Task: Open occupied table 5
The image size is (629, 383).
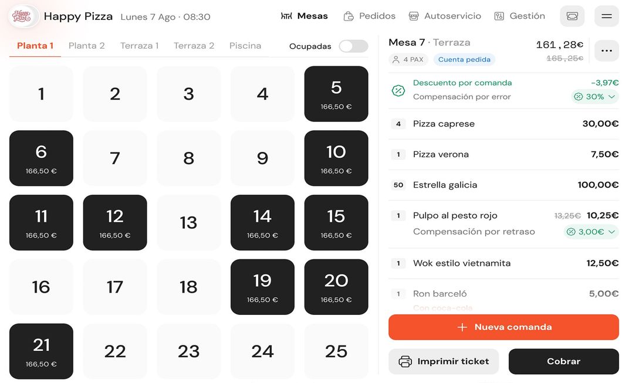Action: click(336, 93)
